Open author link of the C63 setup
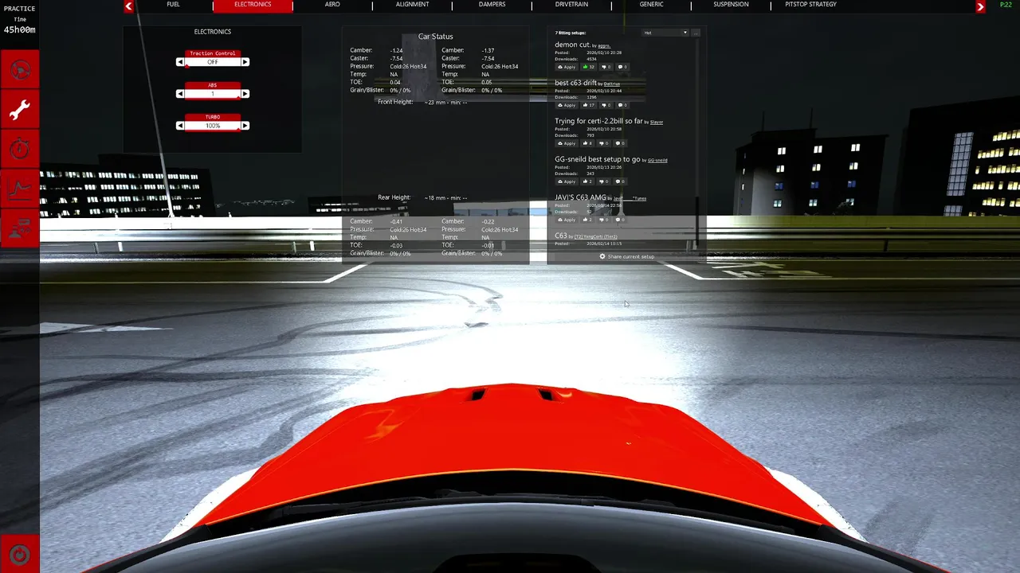Viewport: 1020px width, 573px height. click(596, 237)
